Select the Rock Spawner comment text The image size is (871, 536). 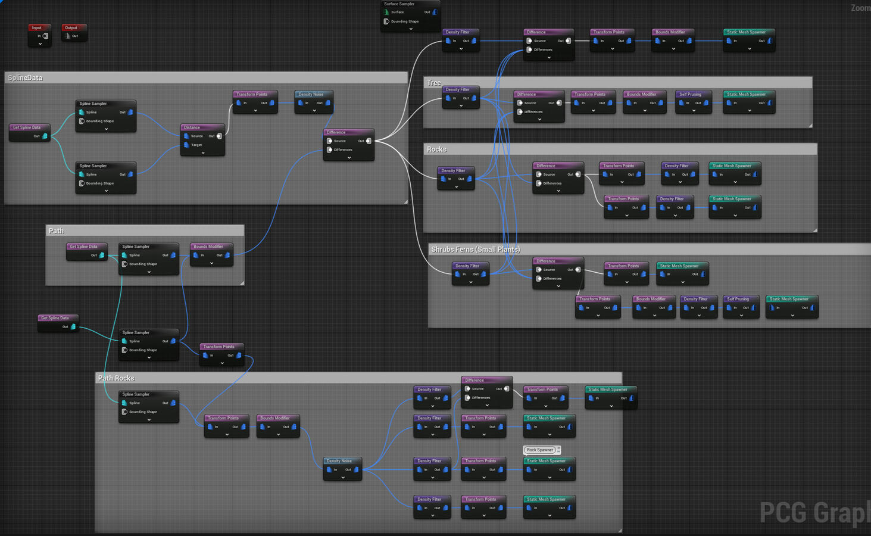click(x=539, y=450)
